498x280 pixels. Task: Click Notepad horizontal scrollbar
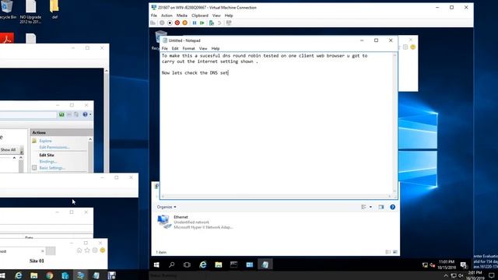(x=276, y=196)
